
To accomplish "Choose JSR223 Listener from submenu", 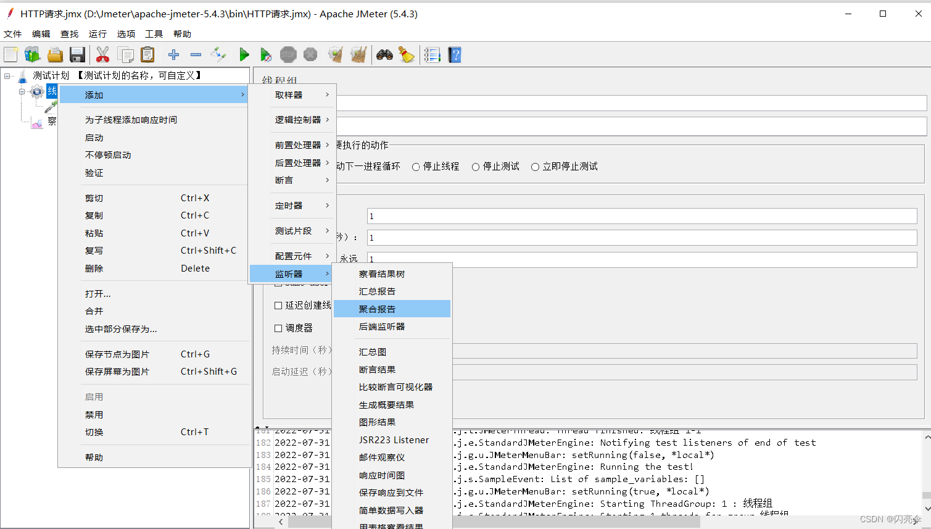I will point(392,440).
